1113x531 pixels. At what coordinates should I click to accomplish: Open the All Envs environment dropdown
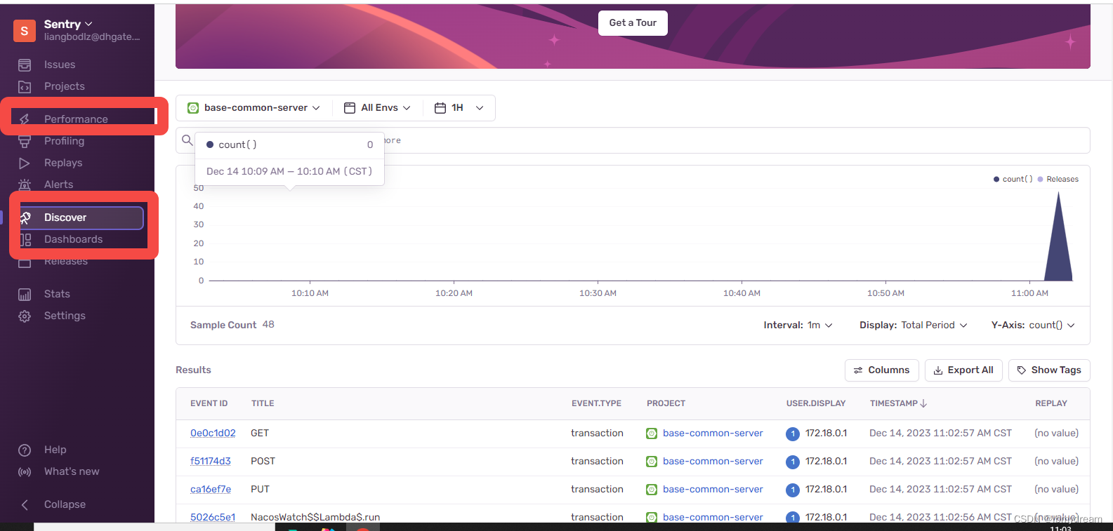377,108
